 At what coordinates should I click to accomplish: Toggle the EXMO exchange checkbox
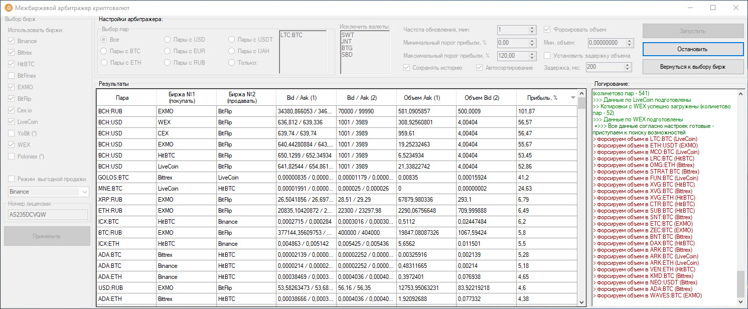coord(11,87)
